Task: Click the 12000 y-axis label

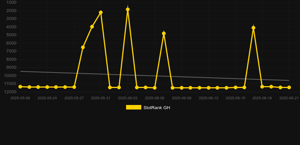Action: [11, 92]
